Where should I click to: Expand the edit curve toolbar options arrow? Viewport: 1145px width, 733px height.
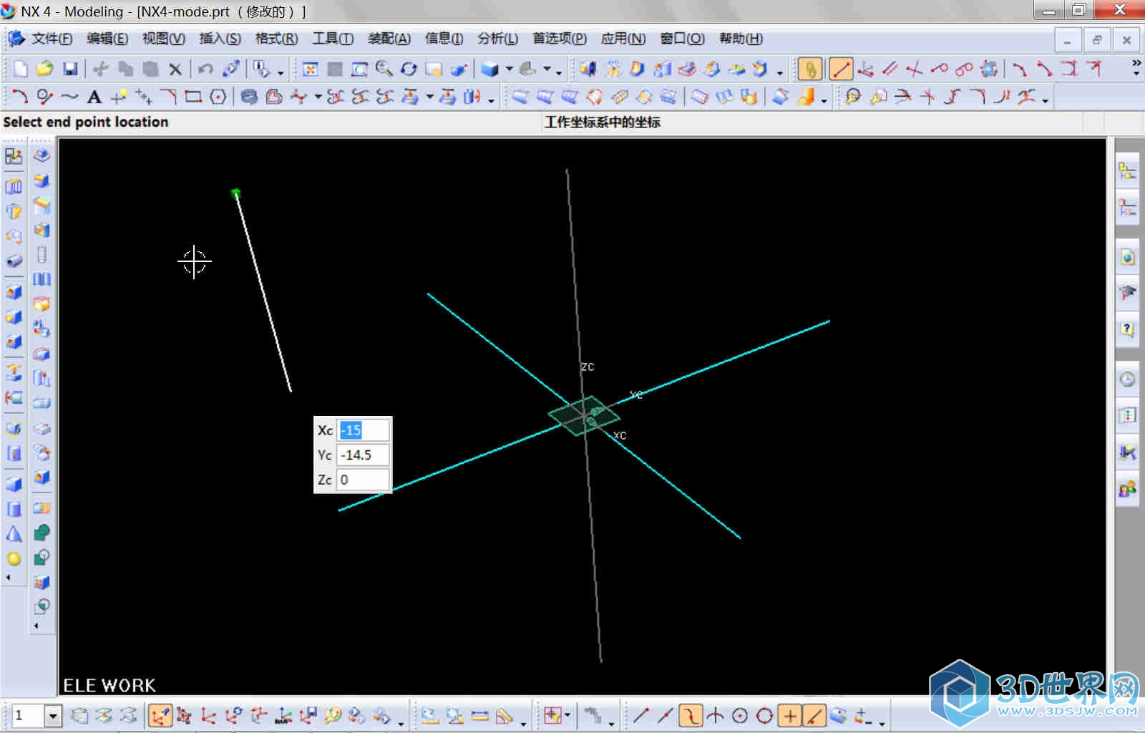coord(1046,101)
